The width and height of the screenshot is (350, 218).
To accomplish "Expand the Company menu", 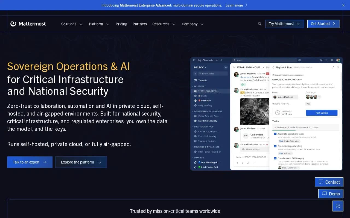I will pos(193,24).
